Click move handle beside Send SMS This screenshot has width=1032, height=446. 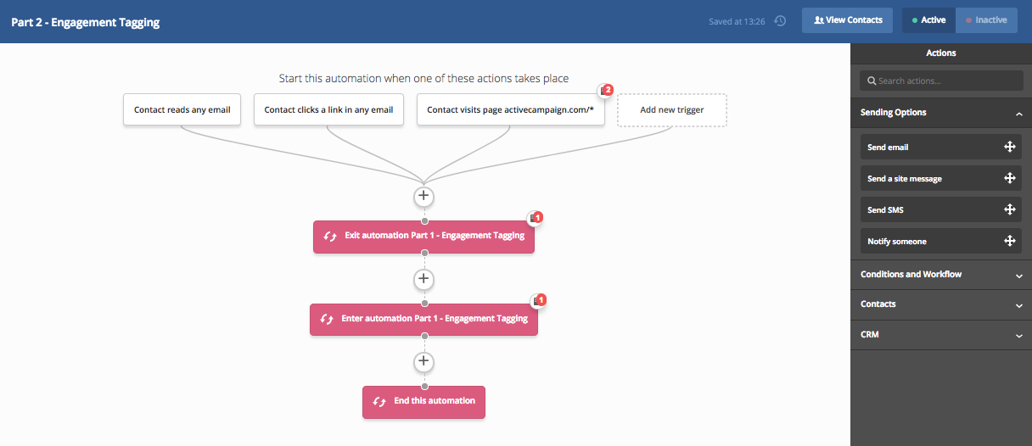(x=1010, y=209)
